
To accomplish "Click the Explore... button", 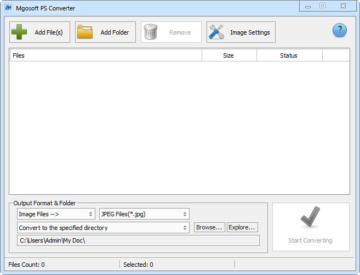I will (x=242, y=227).
